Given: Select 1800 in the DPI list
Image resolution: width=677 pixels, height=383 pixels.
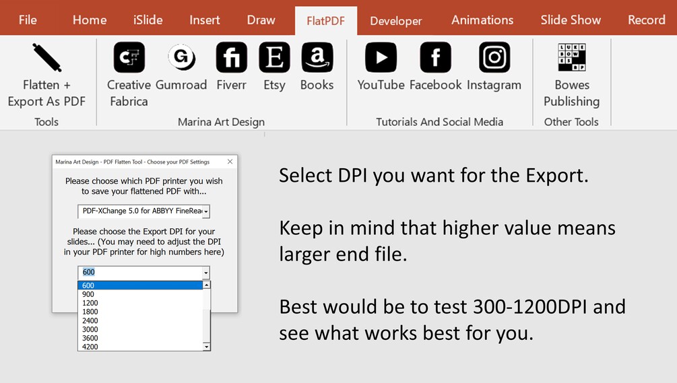Looking at the screenshot, I should (x=140, y=312).
